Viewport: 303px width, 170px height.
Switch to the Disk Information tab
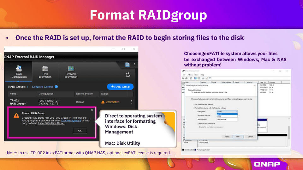click(45, 72)
